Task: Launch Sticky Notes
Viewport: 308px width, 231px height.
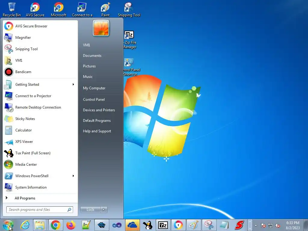Action: (x=40, y=119)
